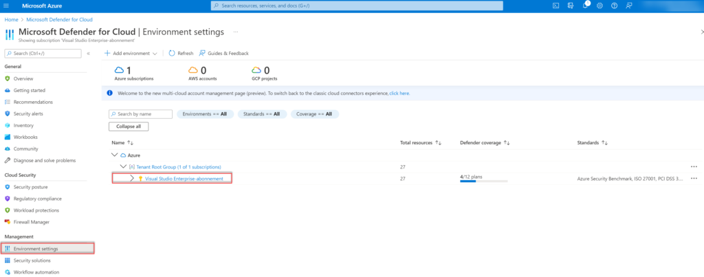Open Security posture
The height and width of the screenshot is (277, 704).
pyautogui.click(x=30, y=187)
